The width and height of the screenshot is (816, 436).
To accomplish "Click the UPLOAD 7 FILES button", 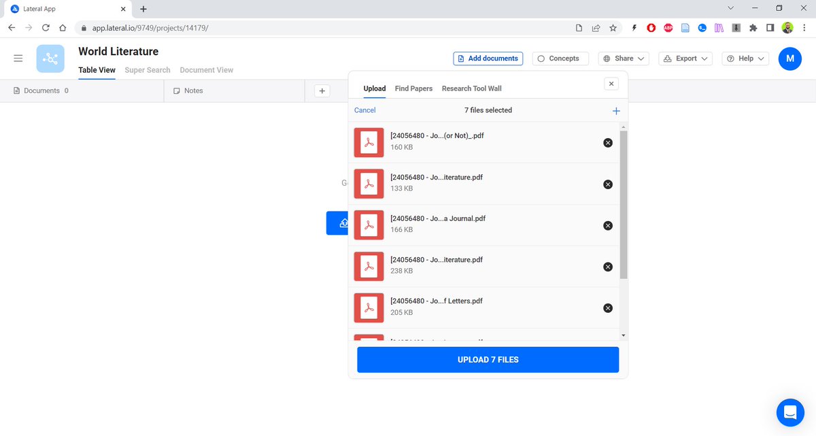I will coord(488,360).
